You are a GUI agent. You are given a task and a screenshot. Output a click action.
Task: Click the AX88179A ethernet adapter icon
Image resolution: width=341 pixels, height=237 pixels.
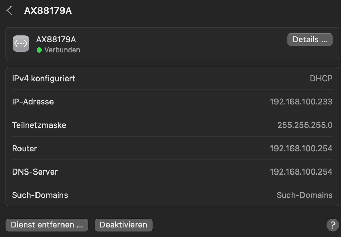21,44
